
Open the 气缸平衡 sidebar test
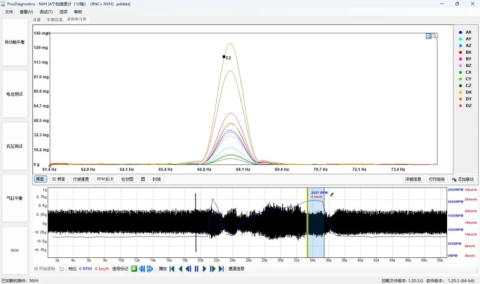15,198
